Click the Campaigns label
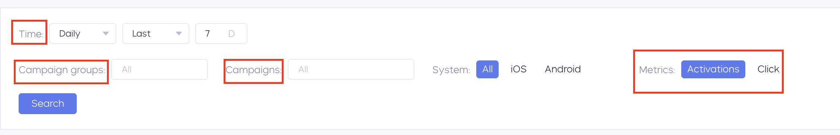 coord(253,70)
